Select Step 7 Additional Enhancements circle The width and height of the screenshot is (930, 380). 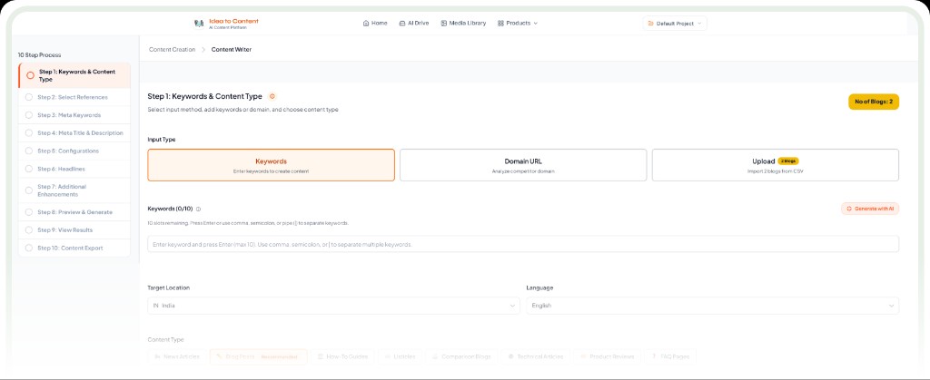29,190
